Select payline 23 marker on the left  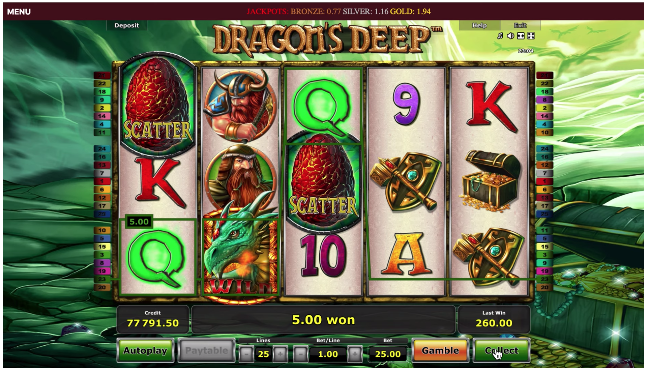pyautogui.click(x=102, y=279)
